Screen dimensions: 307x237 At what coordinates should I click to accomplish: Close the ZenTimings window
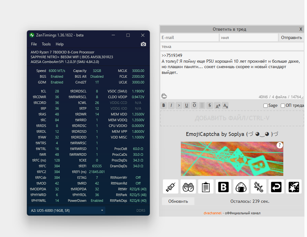(x=143, y=35)
